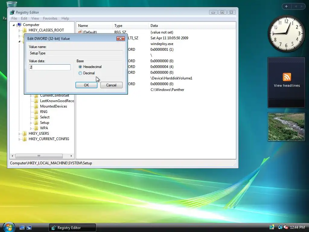The width and height of the screenshot is (309, 232).
Task: Click the sidebar add gadget plus button
Action: point(286,6)
